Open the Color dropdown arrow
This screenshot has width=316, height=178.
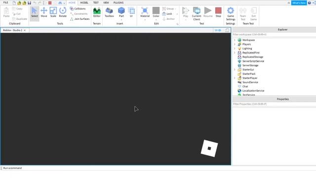tap(156, 20)
